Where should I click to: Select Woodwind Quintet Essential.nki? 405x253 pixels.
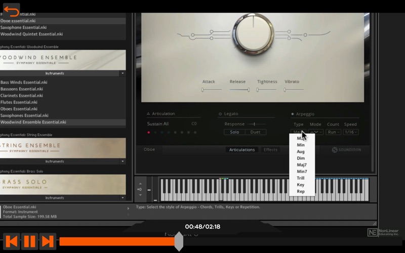tap(63, 34)
